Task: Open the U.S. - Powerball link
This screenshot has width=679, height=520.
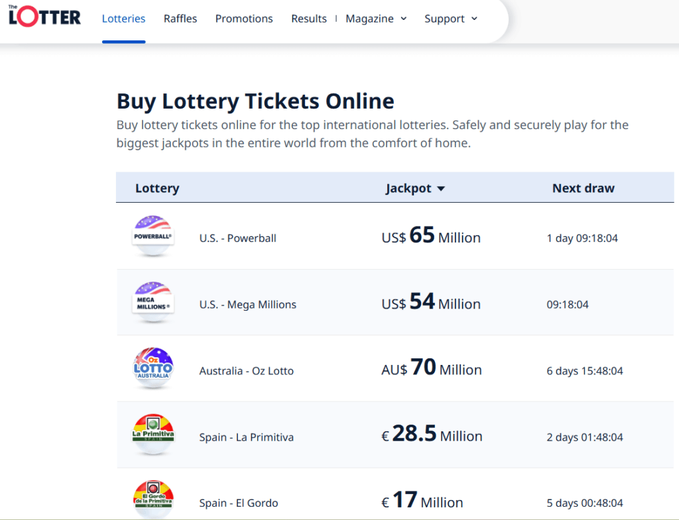Action: (238, 238)
